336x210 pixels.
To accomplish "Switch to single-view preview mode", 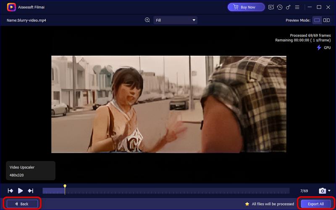I will (x=317, y=20).
